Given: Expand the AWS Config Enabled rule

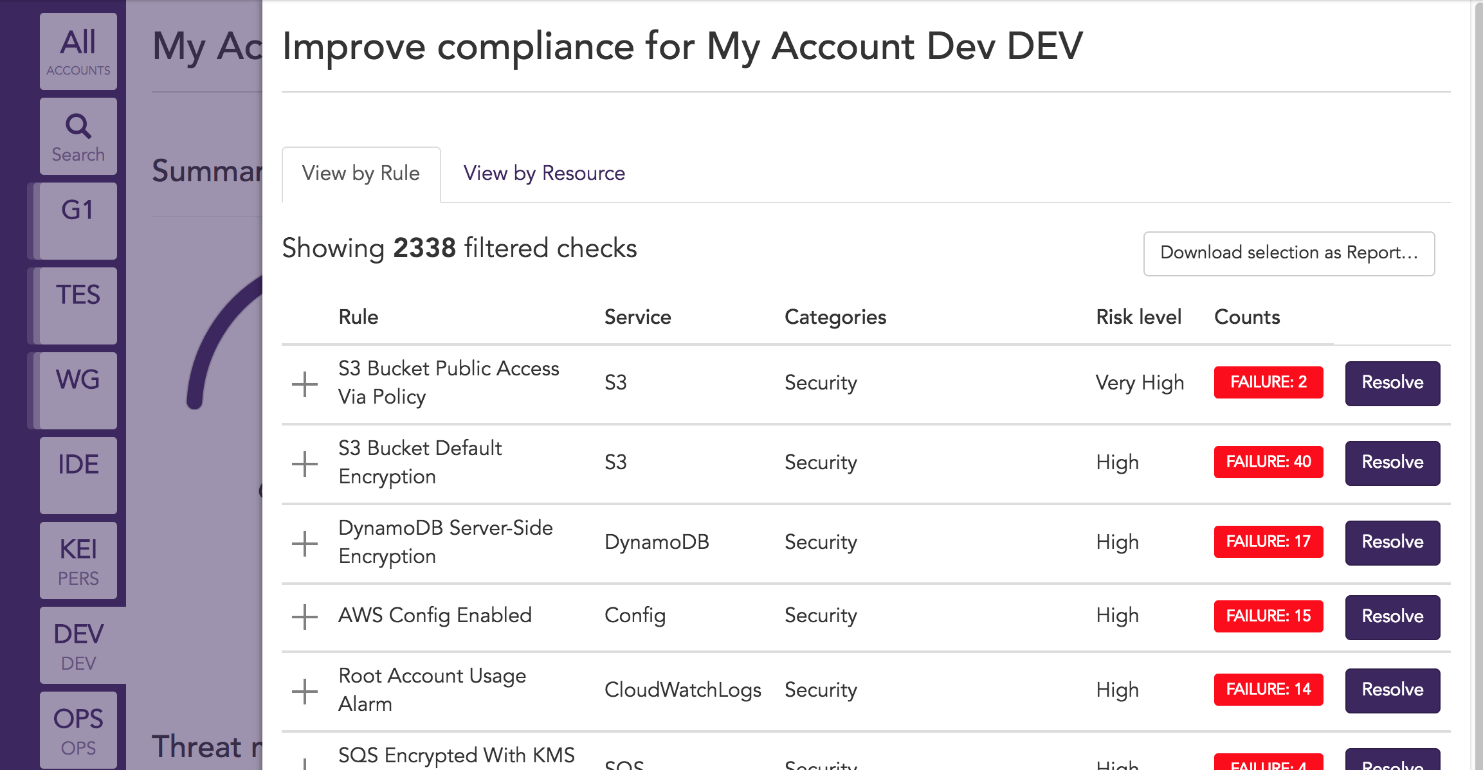Looking at the screenshot, I should tap(305, 616).
